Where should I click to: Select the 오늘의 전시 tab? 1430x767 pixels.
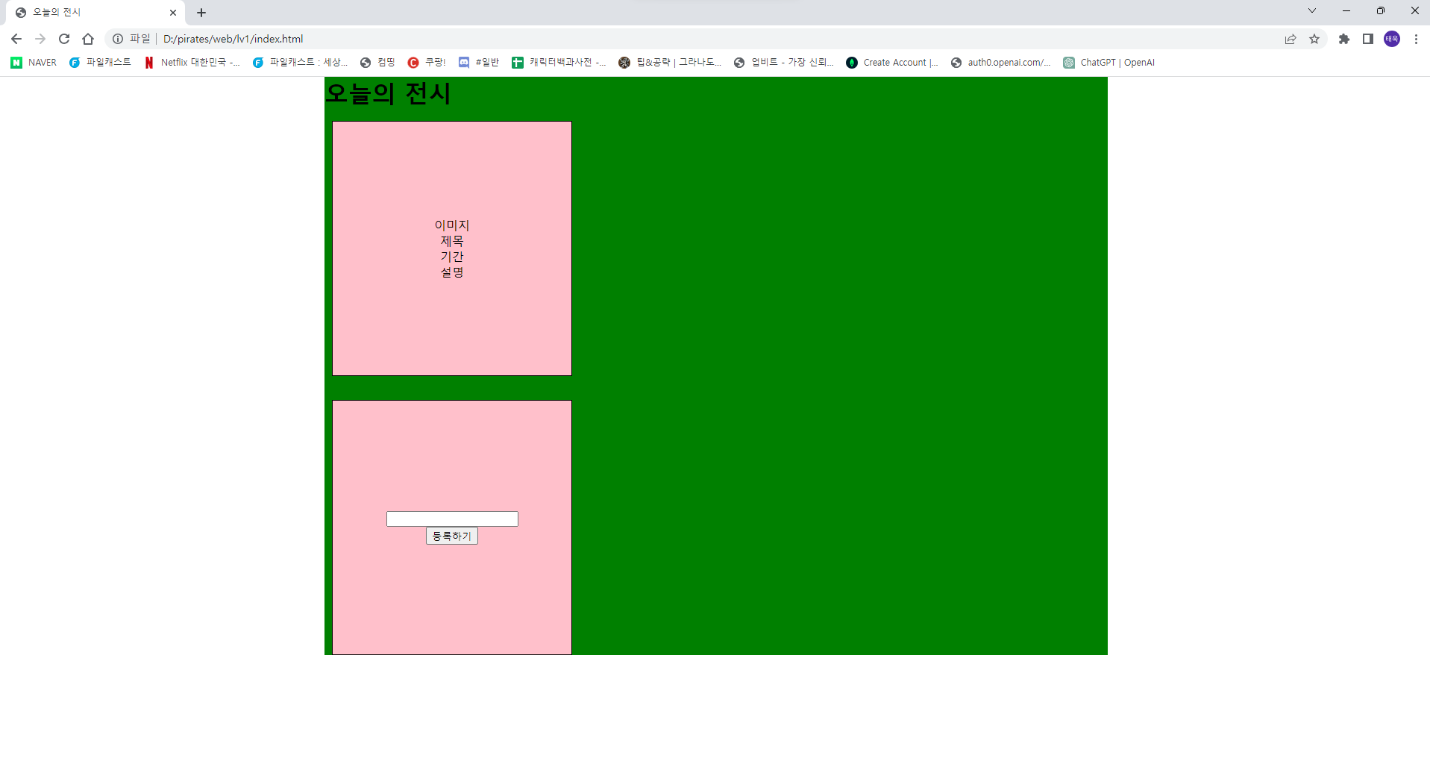pos(95,13)
